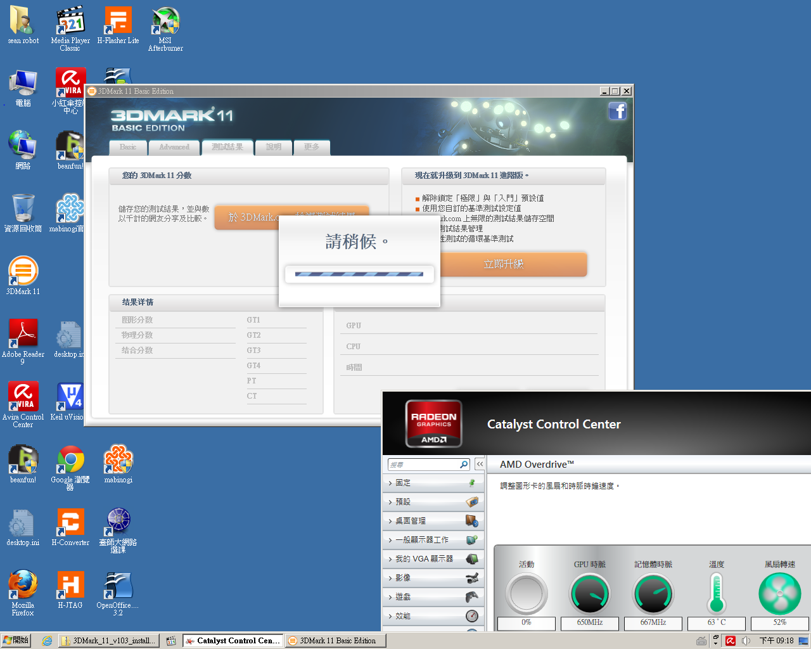Click the 667MHz memory clock value
The height and width of the screenshot is (649, 811).
tap(653, 623)
